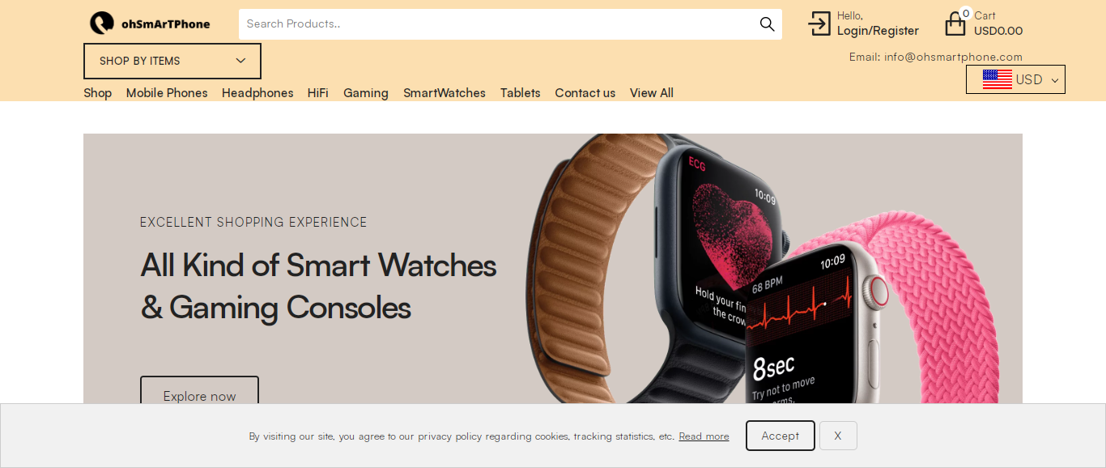This screenshot has width=1106, height=468.
Task: Click the ohSmArTPhone logo icon
Action: pos(102,23)
